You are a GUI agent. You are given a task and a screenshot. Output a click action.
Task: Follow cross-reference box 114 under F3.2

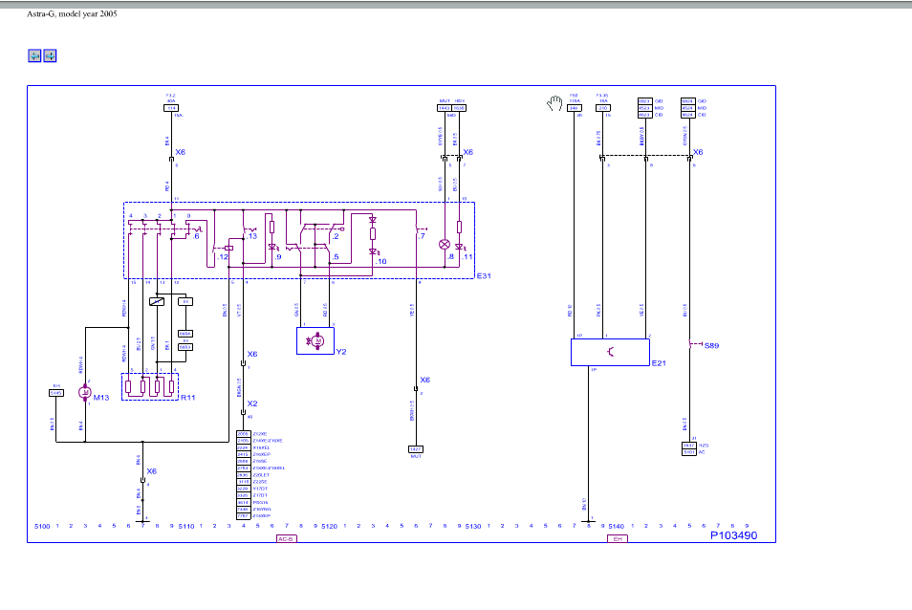[x=171, y=108]
